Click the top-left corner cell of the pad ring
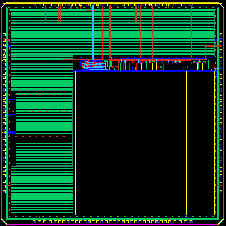The height and width of the screenshot is (226, 226). tap(4, 4)
